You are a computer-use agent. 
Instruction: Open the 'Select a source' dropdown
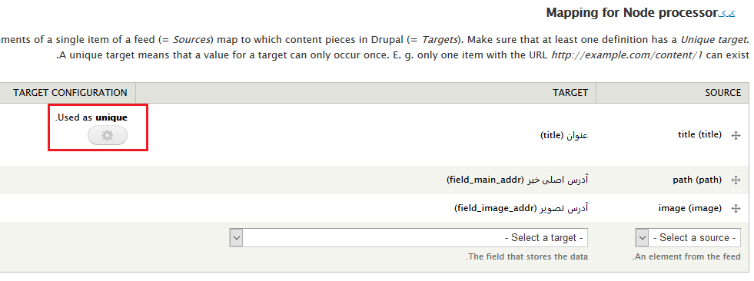688,237
